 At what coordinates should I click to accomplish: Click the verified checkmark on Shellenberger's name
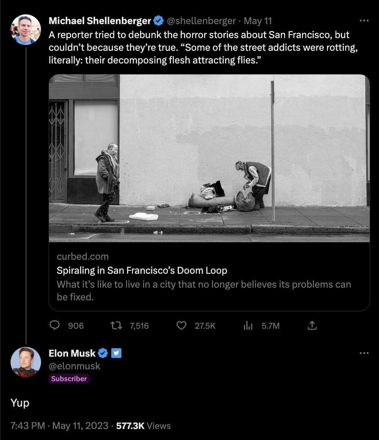[159, 20]
